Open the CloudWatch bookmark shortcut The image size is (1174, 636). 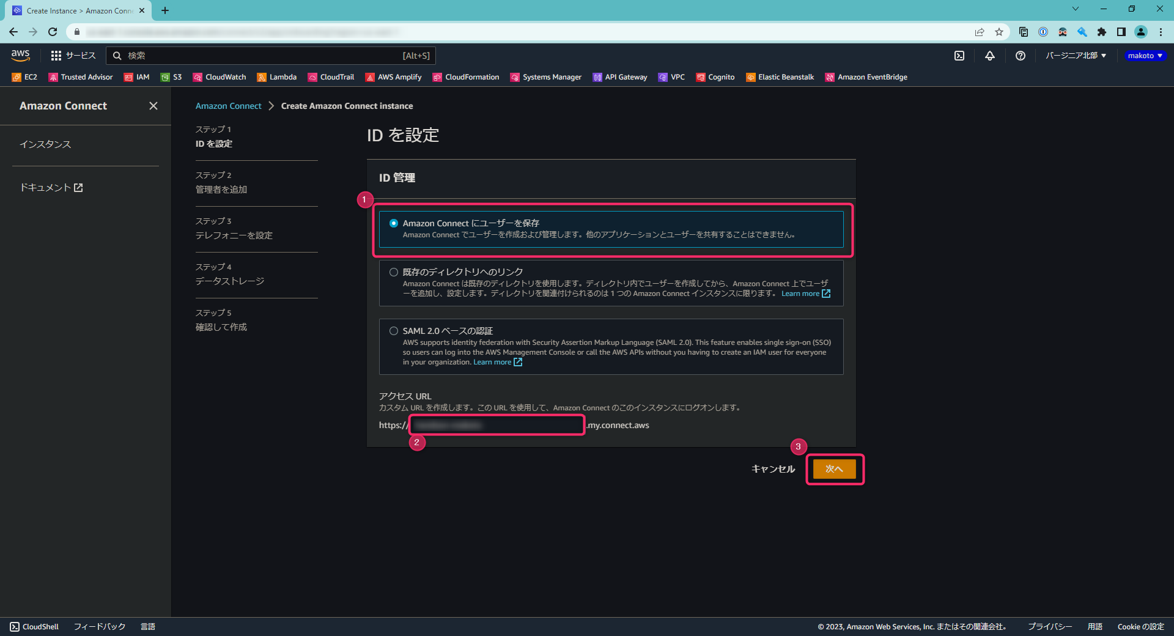tap(219, 77)
